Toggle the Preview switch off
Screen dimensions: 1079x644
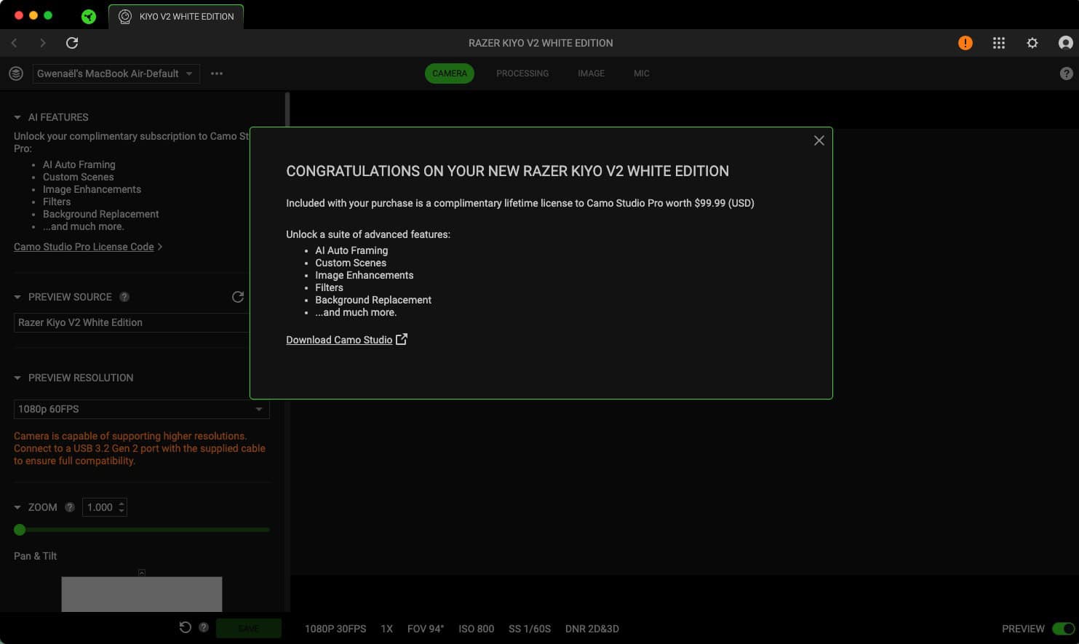point(1063,629)
